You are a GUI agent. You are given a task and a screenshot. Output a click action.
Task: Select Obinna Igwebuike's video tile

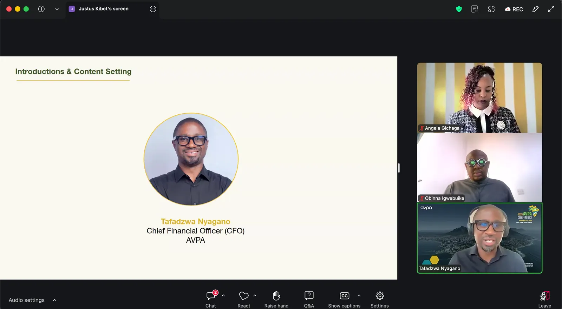pos(479,168)
